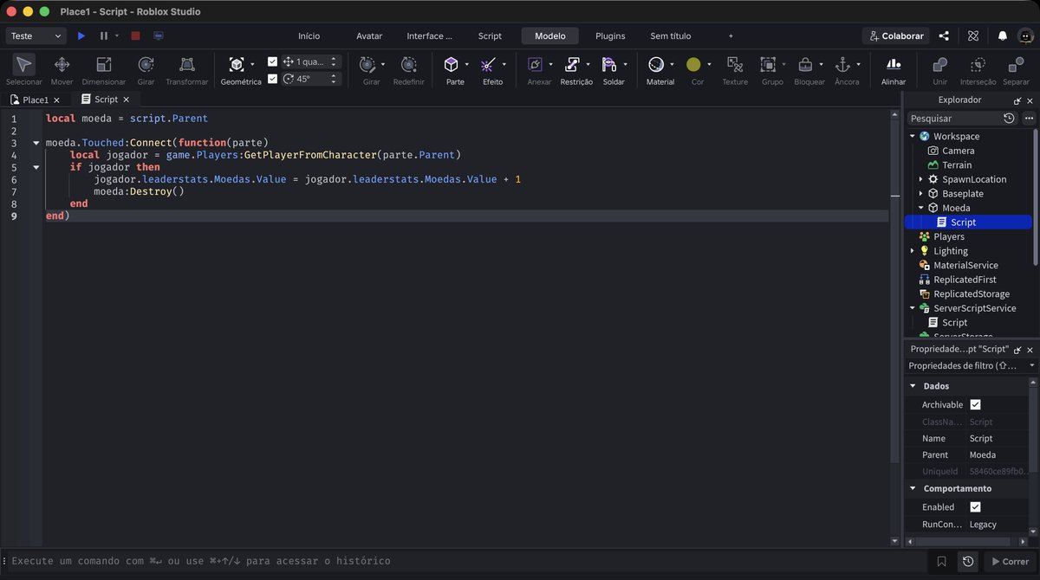
Task: Click the Âncora anchor icon
Action: 842,65
